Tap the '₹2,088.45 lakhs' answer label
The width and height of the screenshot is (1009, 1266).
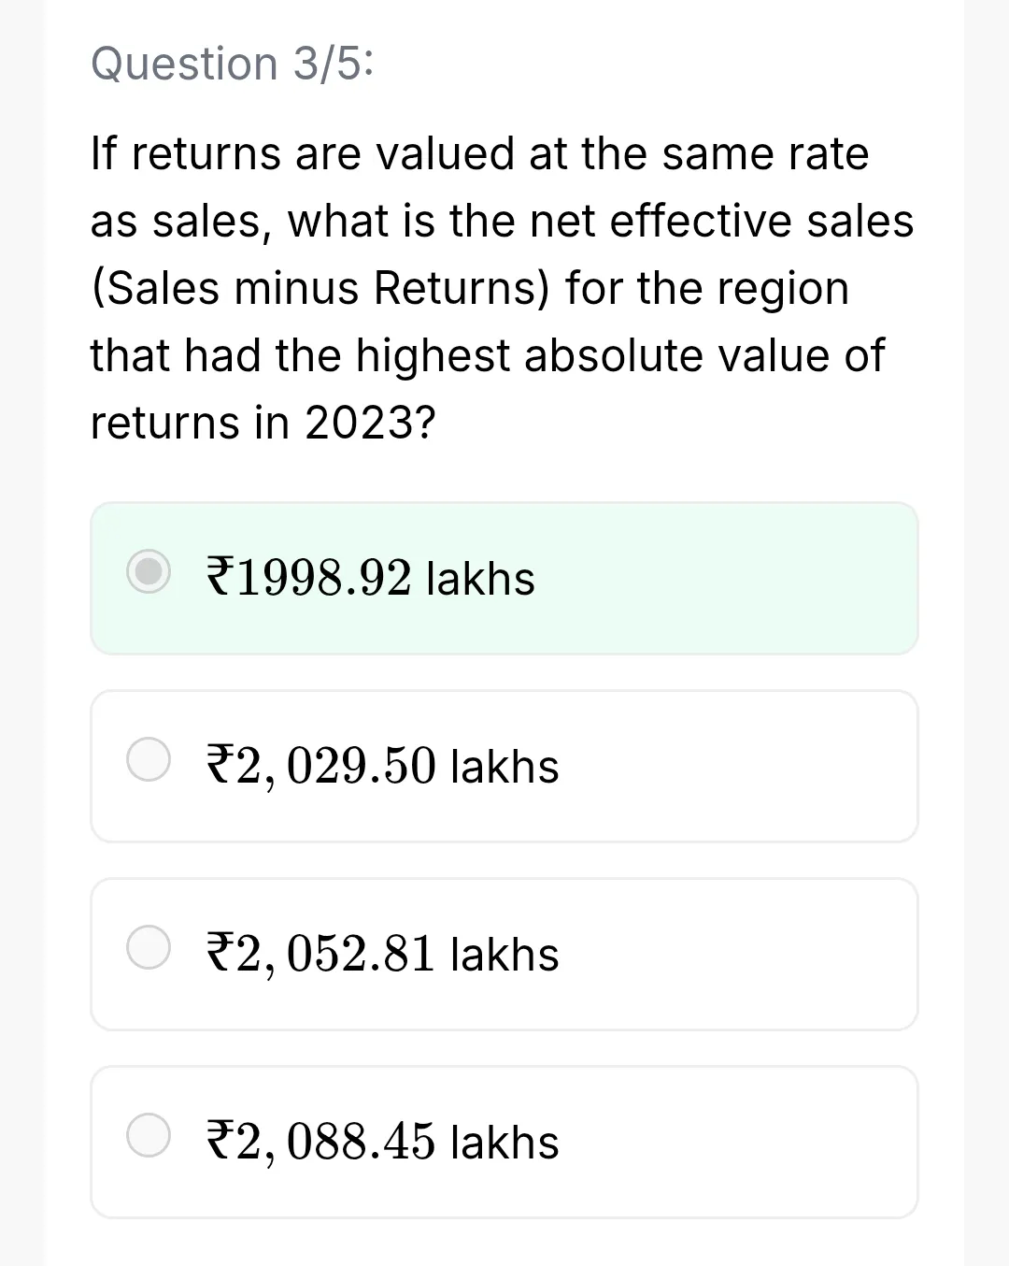382,1143
